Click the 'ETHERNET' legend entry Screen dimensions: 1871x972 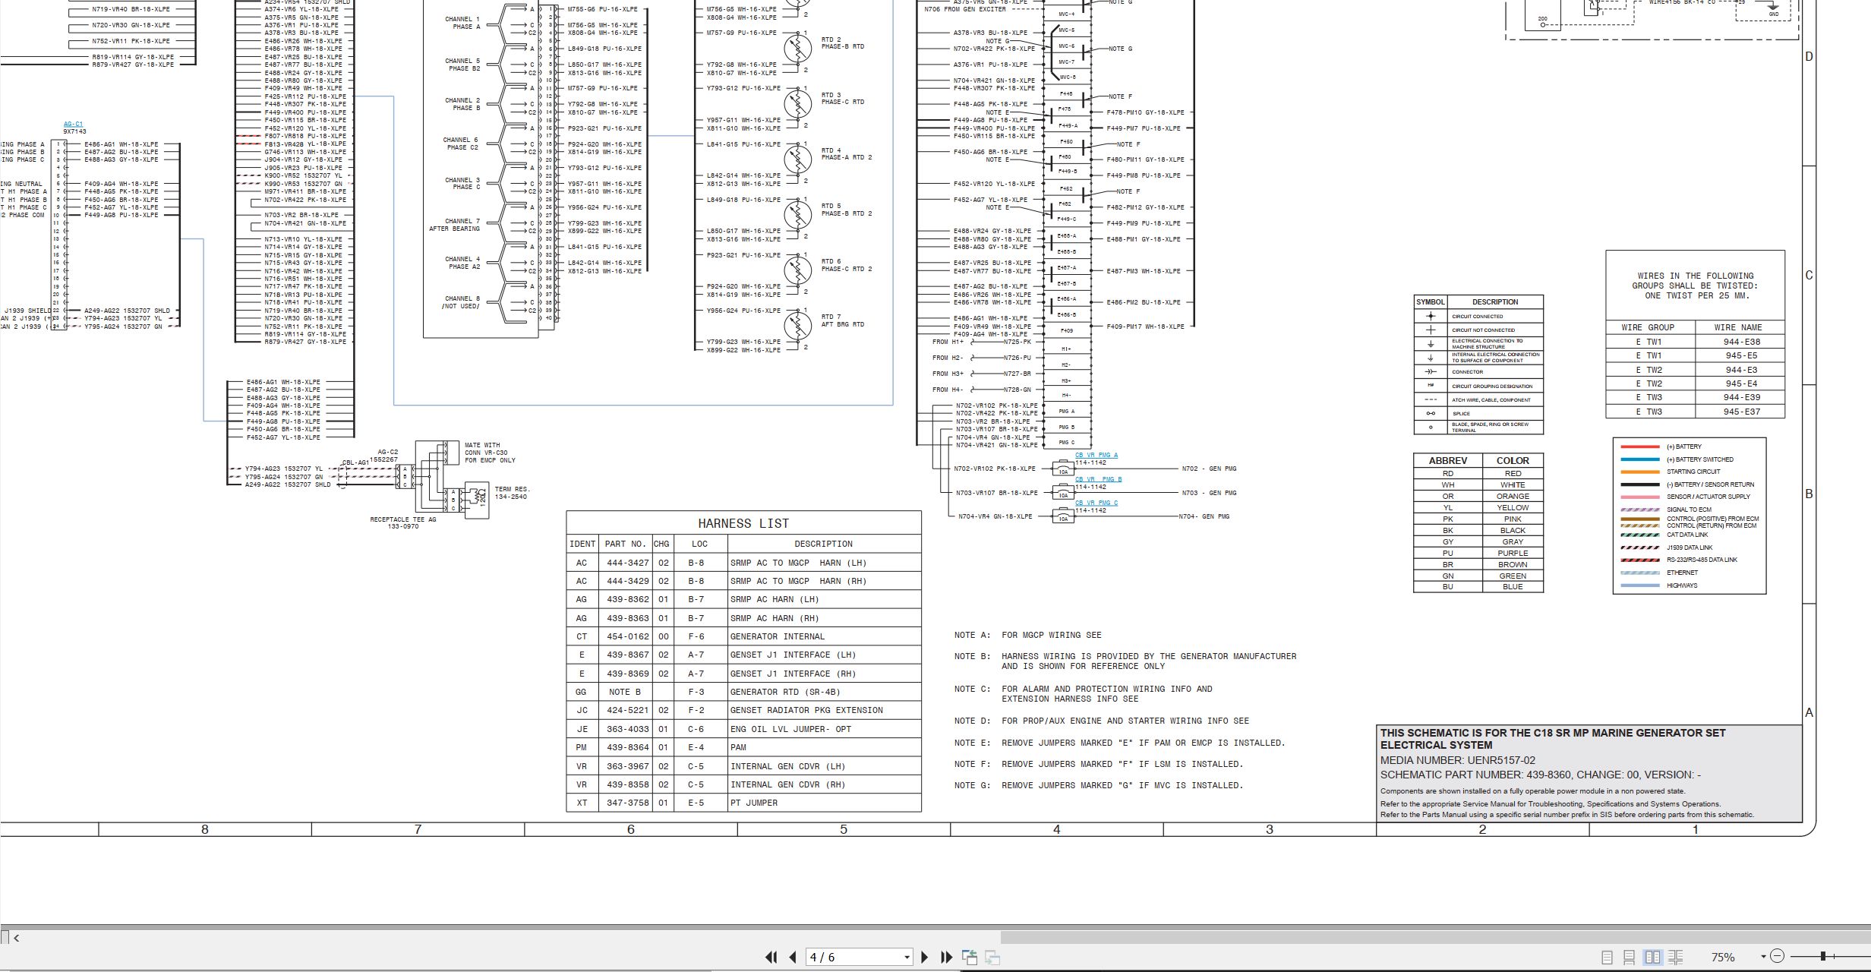click(x=1682, y=573)
